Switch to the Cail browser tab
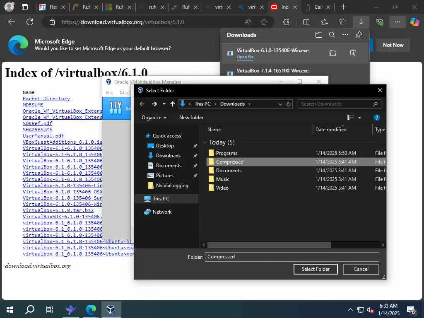Viewport: 424px width, 318px height. (318, 7)
